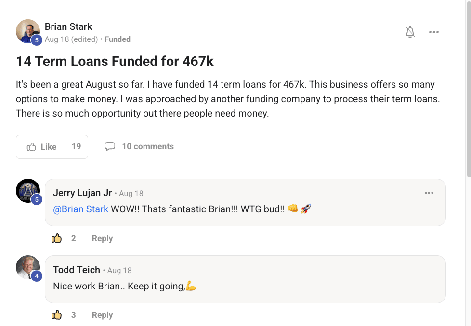Open the post's three-dot options menu
The height and width of the screenshot is (326, 471).
coord(434,32)
